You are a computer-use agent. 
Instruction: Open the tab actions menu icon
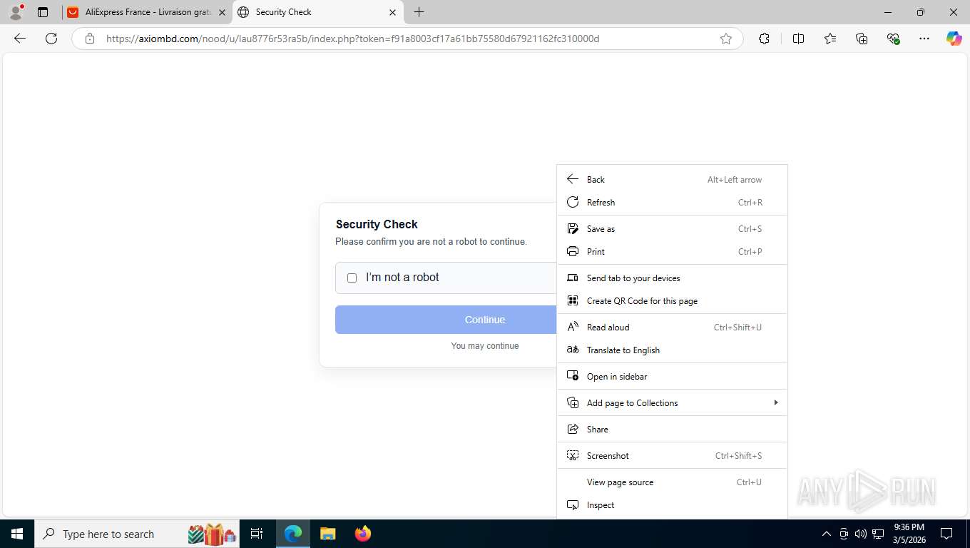pyautogui.click(x=43, y=12)
